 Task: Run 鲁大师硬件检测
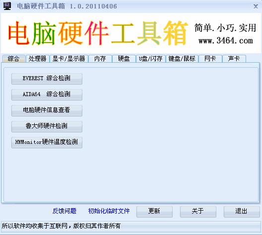(x=47, y=126)
